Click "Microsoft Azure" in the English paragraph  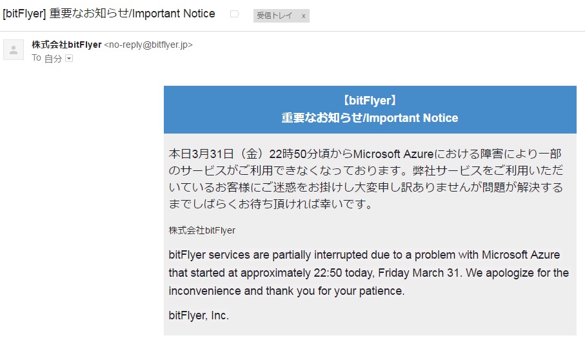(521, 254)
